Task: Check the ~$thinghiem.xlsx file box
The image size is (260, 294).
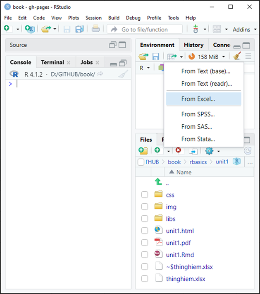Action: (x=145, y=267)
